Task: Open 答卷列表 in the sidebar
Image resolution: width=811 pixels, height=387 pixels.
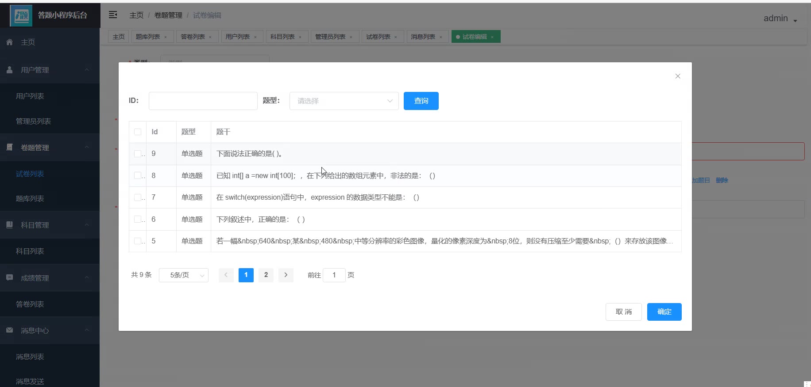Action: coord(50,304)
